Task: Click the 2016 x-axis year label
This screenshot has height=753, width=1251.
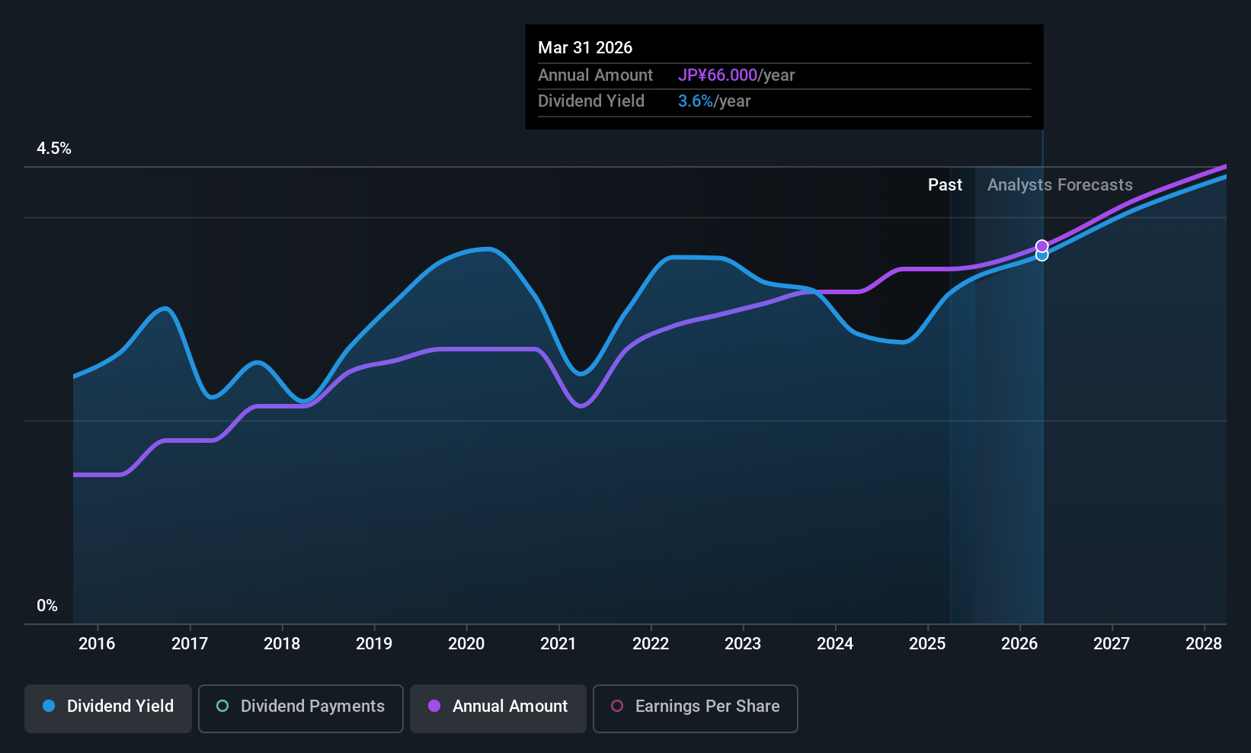Action: [97, 644]
